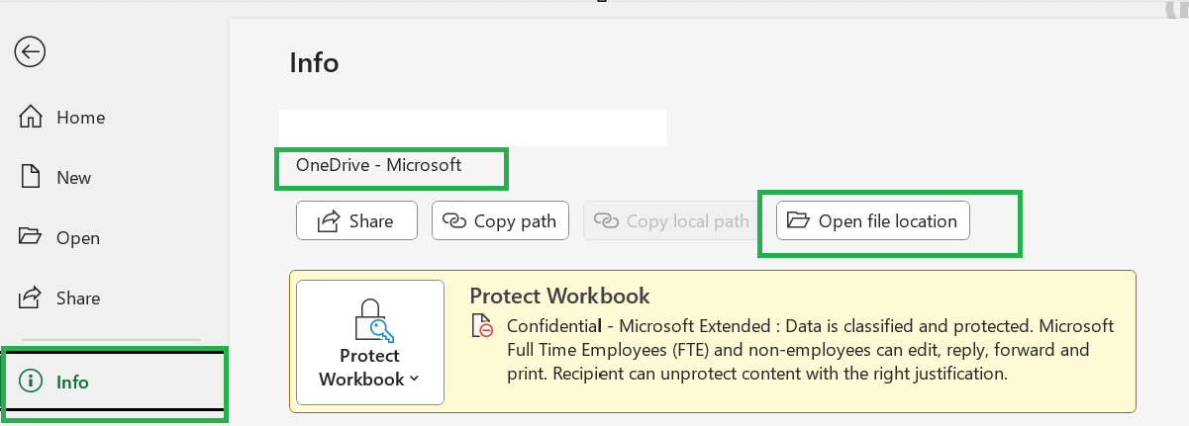Screen dimensions: 1189x426
Task: Click the Share button below the file name
Action: [356, 221]
